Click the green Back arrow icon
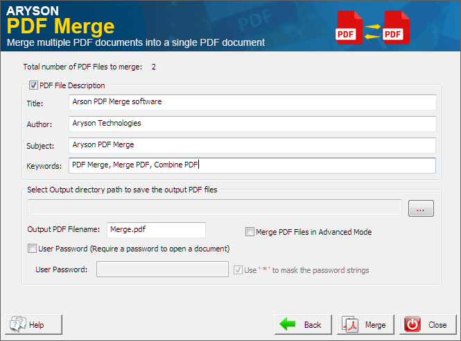The width and height of the screenshot is (461, 341). pyautogui.click(x=287, y=324)
